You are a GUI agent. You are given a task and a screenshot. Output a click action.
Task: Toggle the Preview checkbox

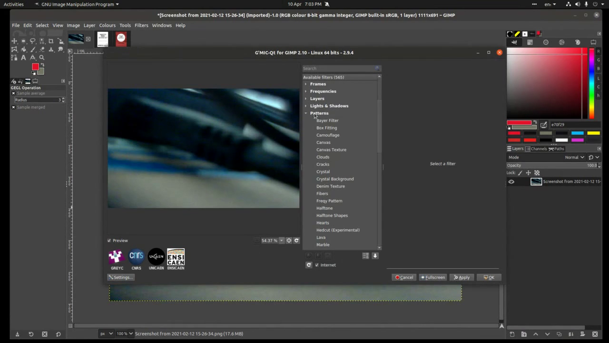109,241
